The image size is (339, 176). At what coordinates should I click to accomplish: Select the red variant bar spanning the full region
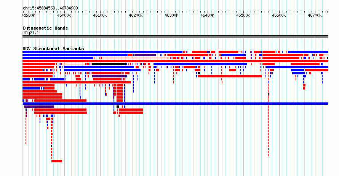tap(175, 61)
